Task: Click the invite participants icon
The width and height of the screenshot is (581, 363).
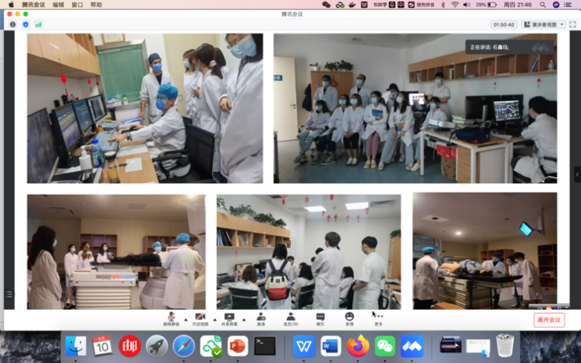Action: click(x=260, y=318)
